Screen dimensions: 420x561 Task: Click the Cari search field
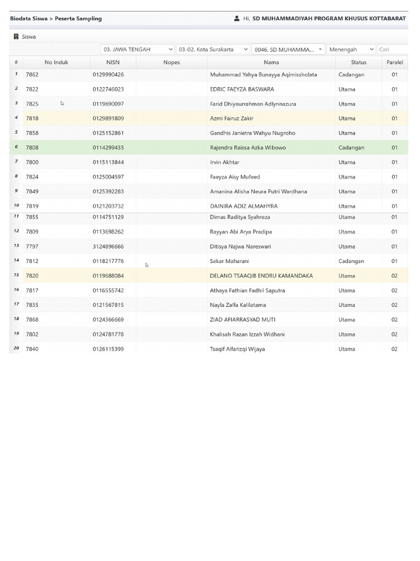[x=393, y=49]
